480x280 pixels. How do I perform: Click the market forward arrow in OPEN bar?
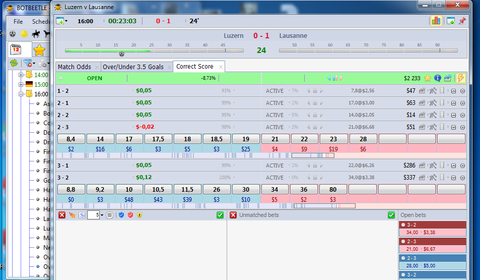(341, 78)
